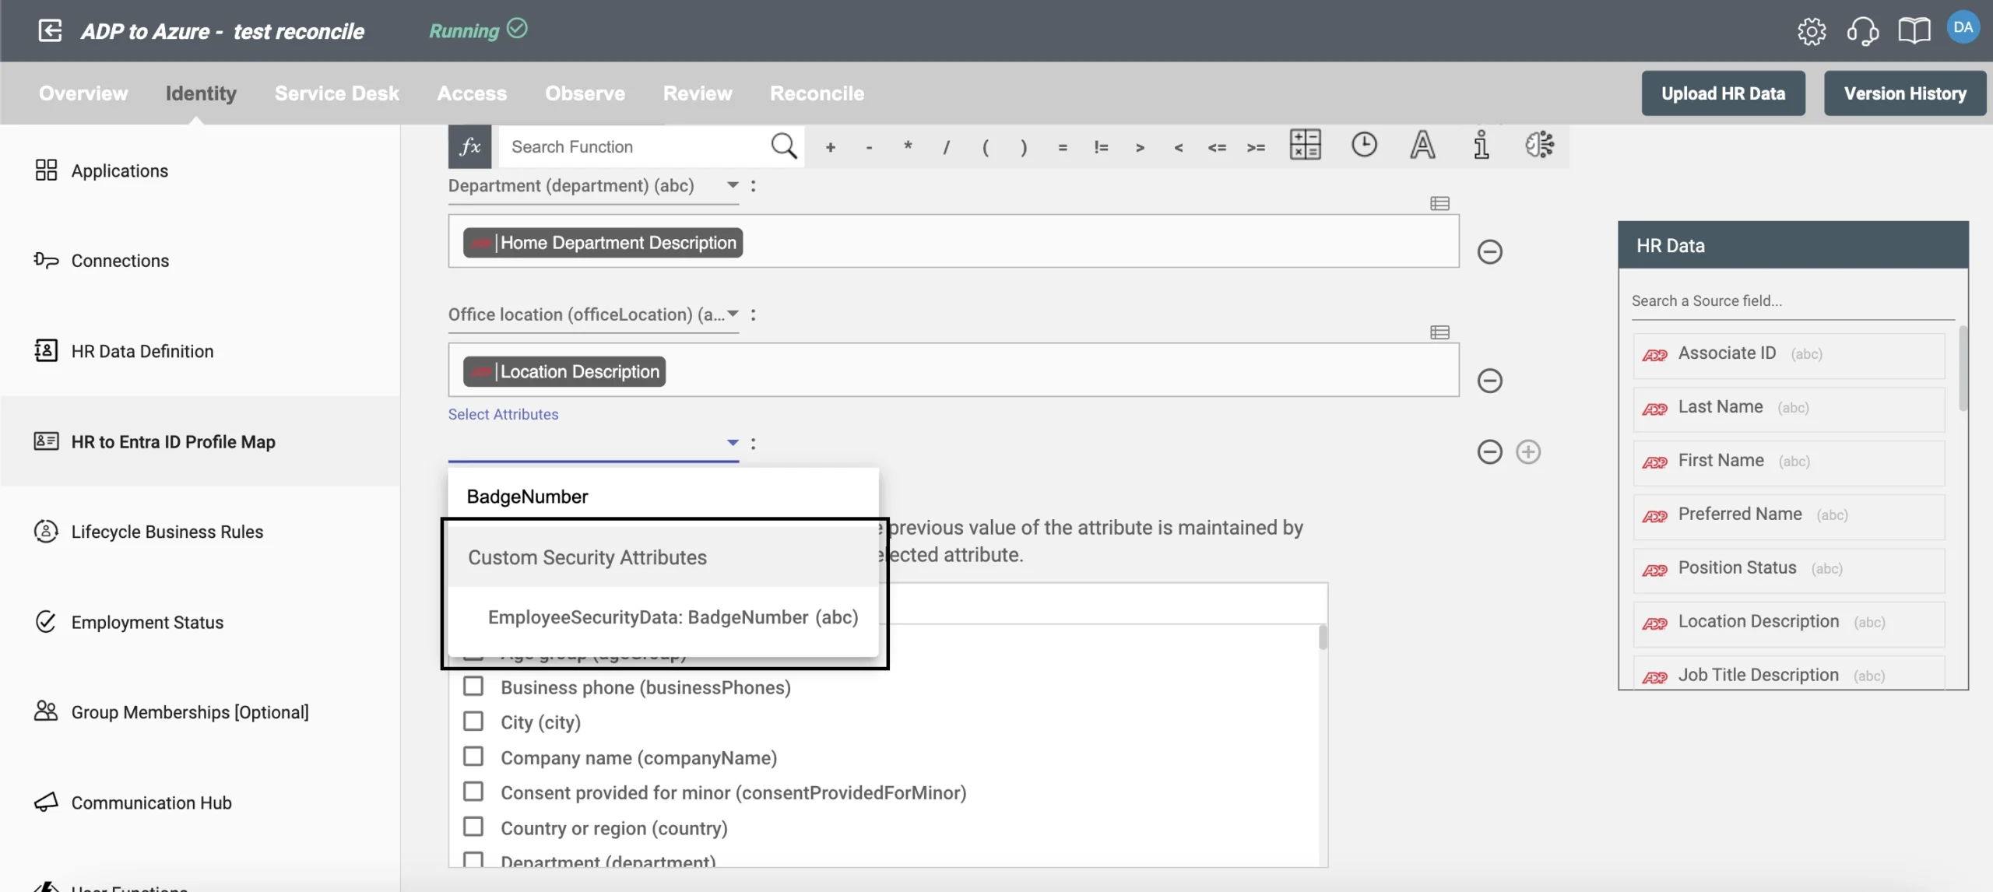
Task: Open the Review tab
Action: [x=698, y=93]
